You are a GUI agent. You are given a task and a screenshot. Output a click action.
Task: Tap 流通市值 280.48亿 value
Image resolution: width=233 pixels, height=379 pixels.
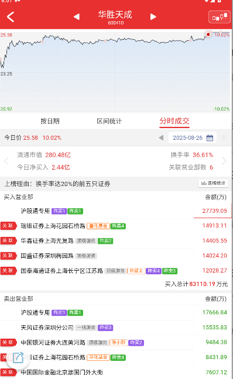pos(58,155)
